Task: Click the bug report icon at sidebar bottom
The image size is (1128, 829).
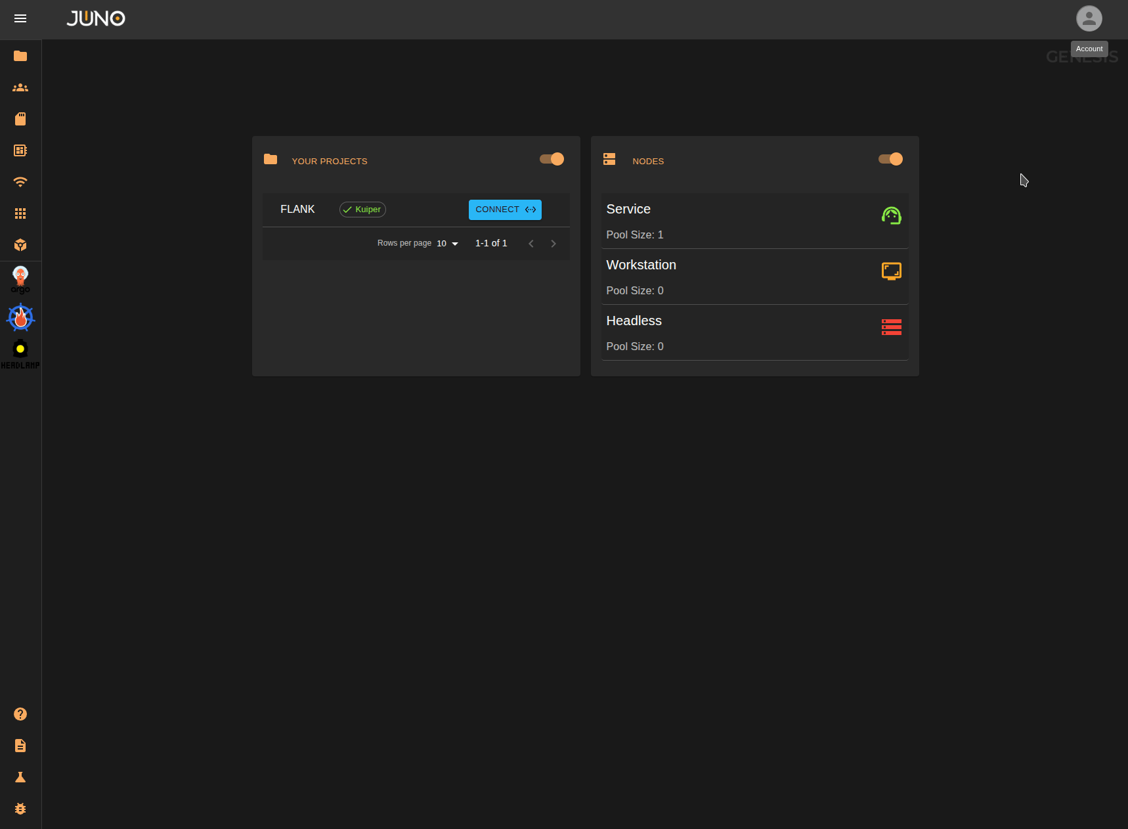Action: [x=20, y=809]
